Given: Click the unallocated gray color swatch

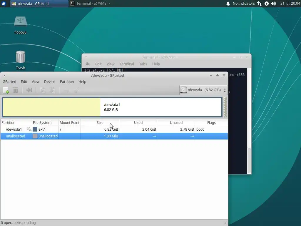Looking at the screenshot, I should pos(35,136).
